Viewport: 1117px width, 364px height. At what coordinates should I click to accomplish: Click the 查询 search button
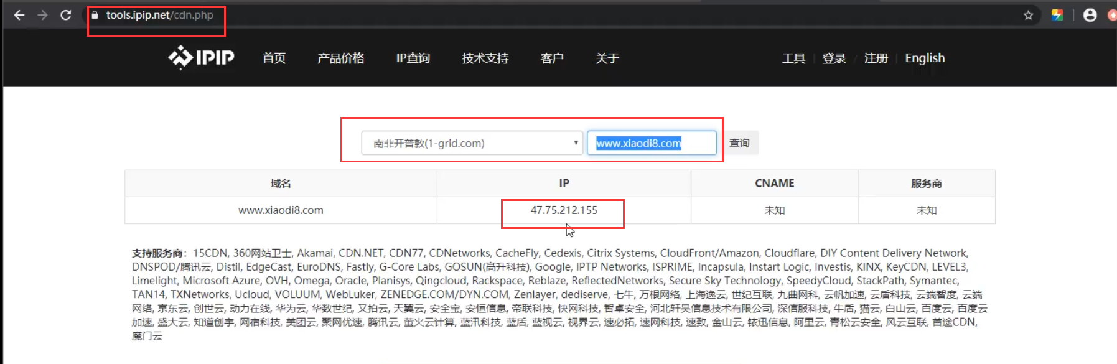click(x=739, y=143)
